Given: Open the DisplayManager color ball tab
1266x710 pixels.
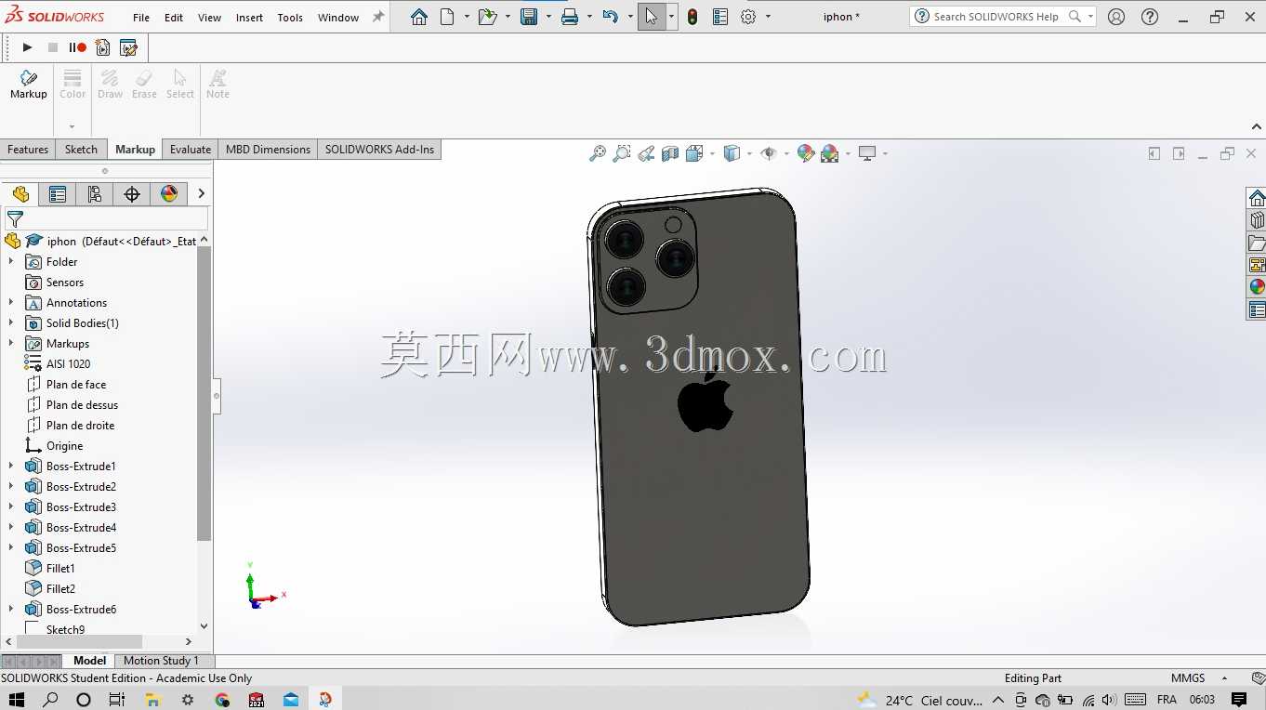Looking at the screenshot, I should point(169,194).
